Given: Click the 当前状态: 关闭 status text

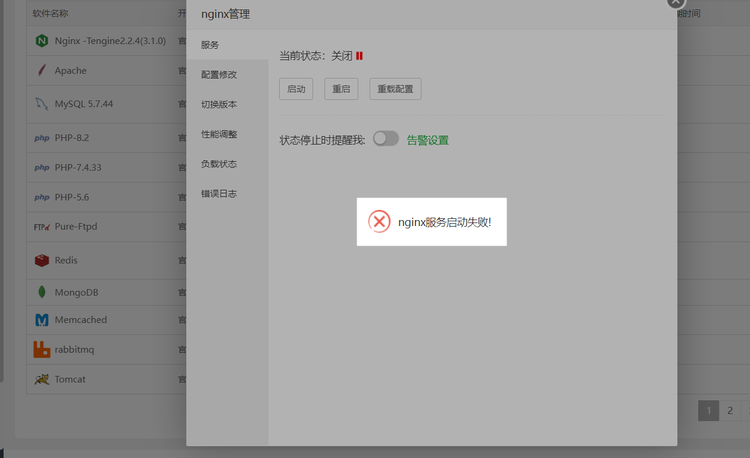Looking at the screenshot, I should 316,56.
